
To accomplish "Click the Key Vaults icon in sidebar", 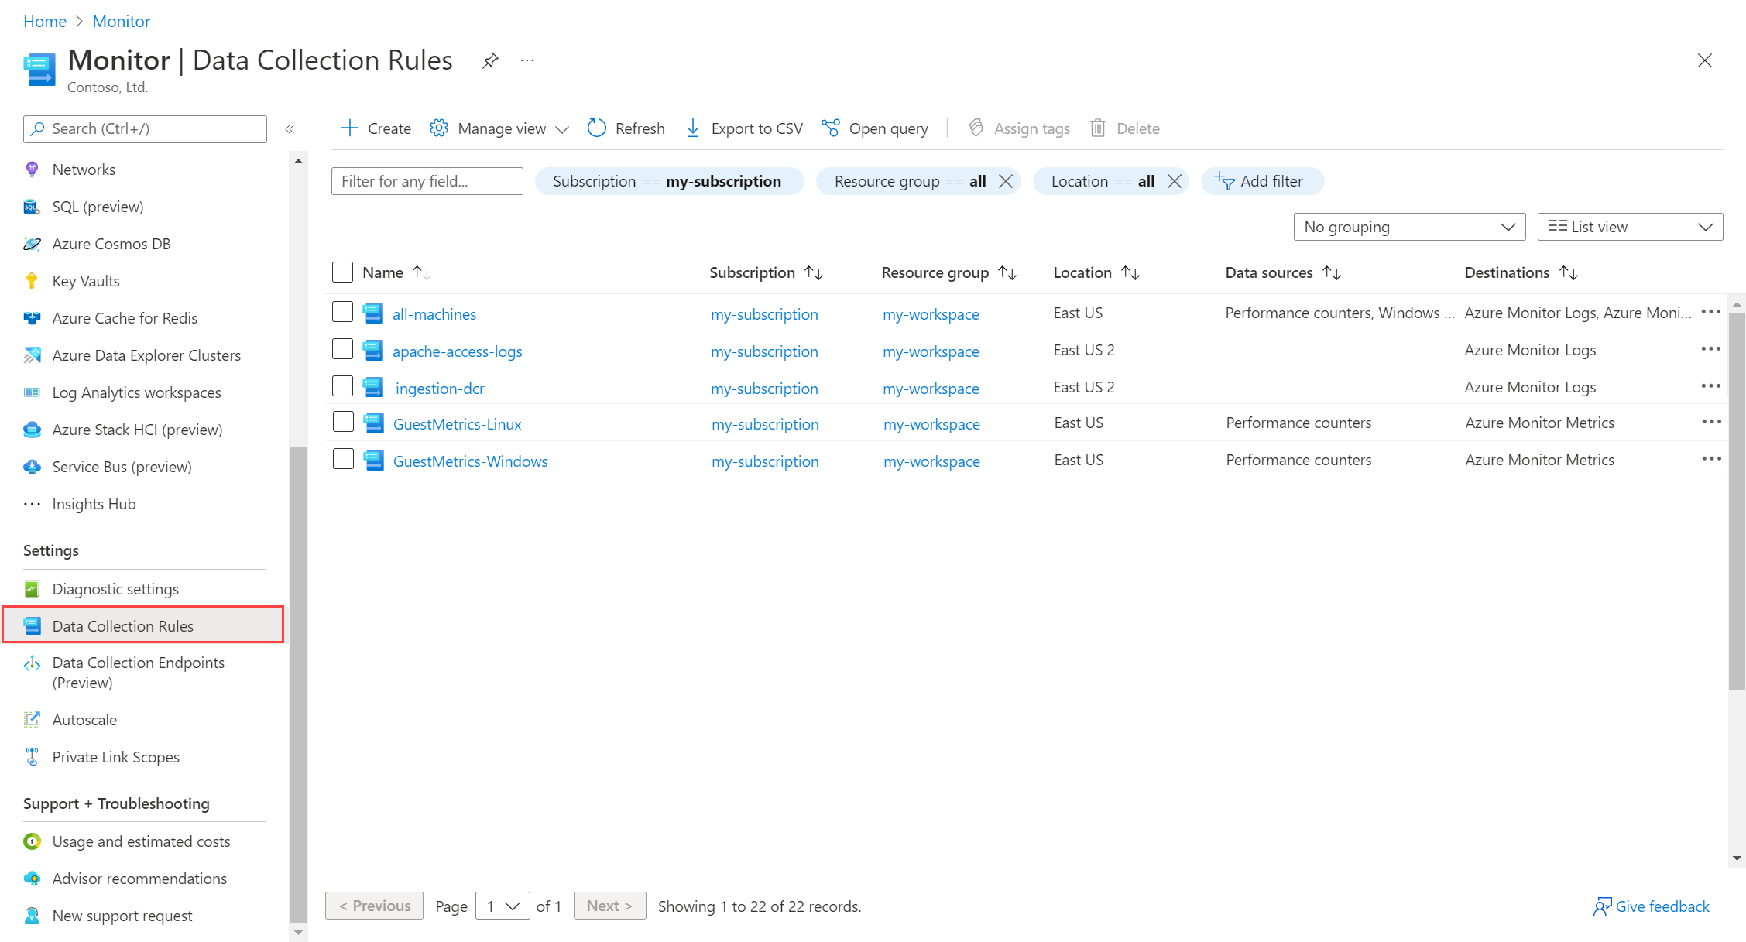I will coord(32,281).
